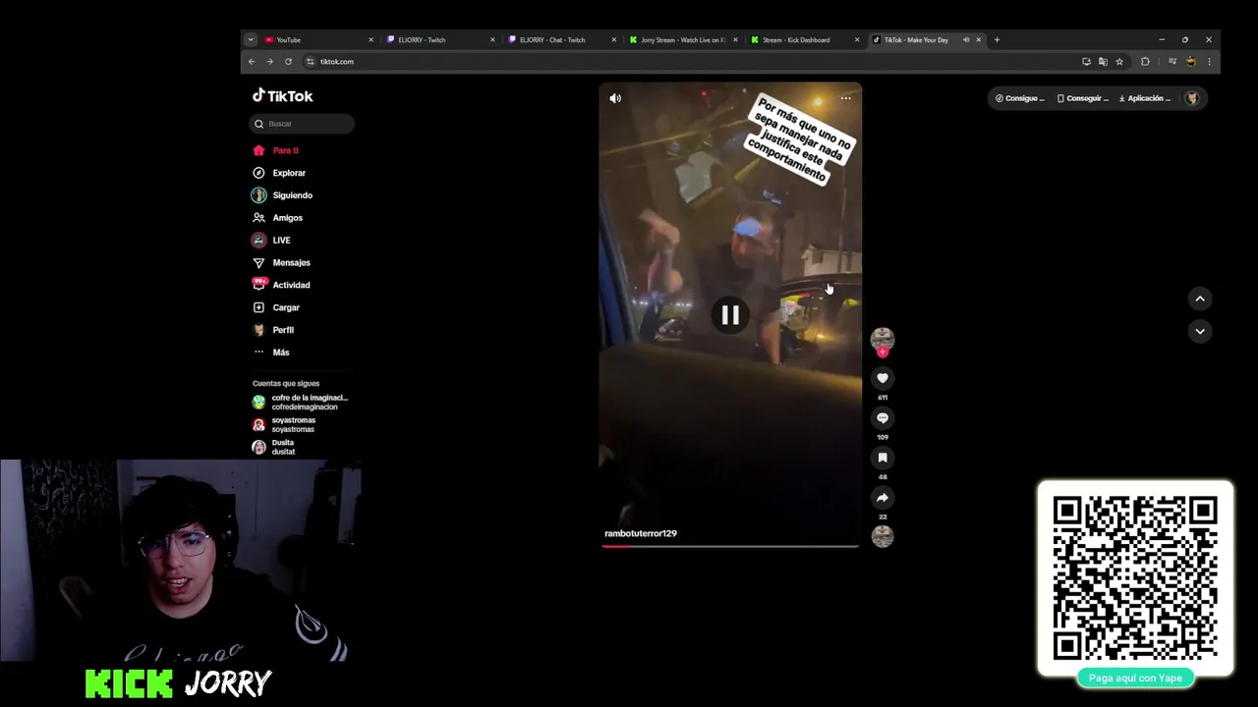Image resolution: width=1258 pixels, height=707 pixels.
Task: Open a new browser tab
Action: pos(997,40)
